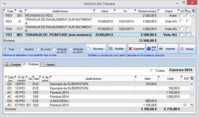Sort by the N° de compte header
This screenshot has height=117, width=199.
pyautogui.click(x=20, y=79)
